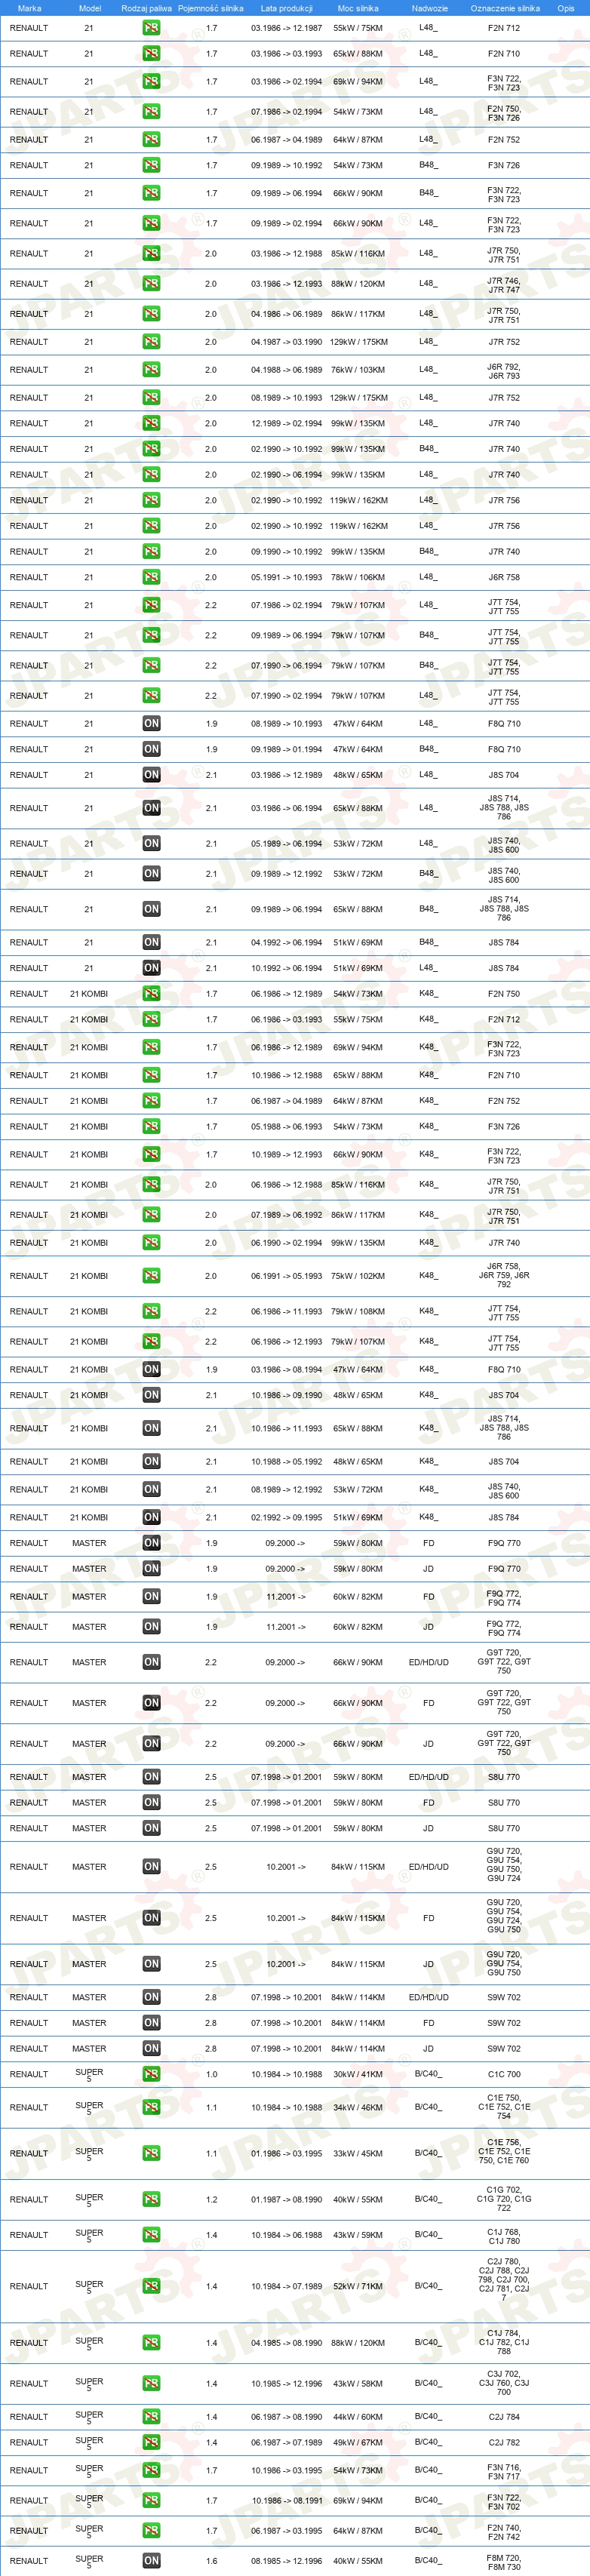Click the diesel ON icon in the F8M 720, F8M 730 row
Screen dimensions: 590x2576
pos(151,2560)
